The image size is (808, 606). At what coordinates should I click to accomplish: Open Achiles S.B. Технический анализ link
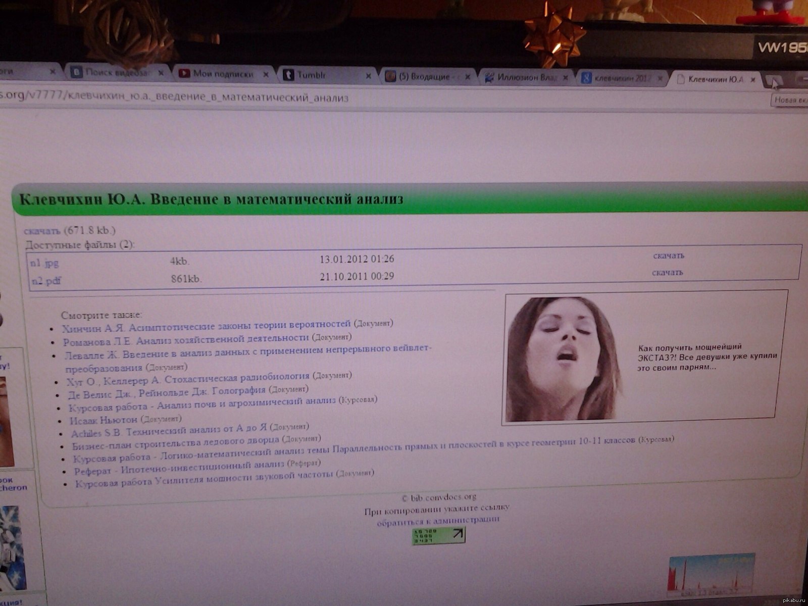point(169,431)
